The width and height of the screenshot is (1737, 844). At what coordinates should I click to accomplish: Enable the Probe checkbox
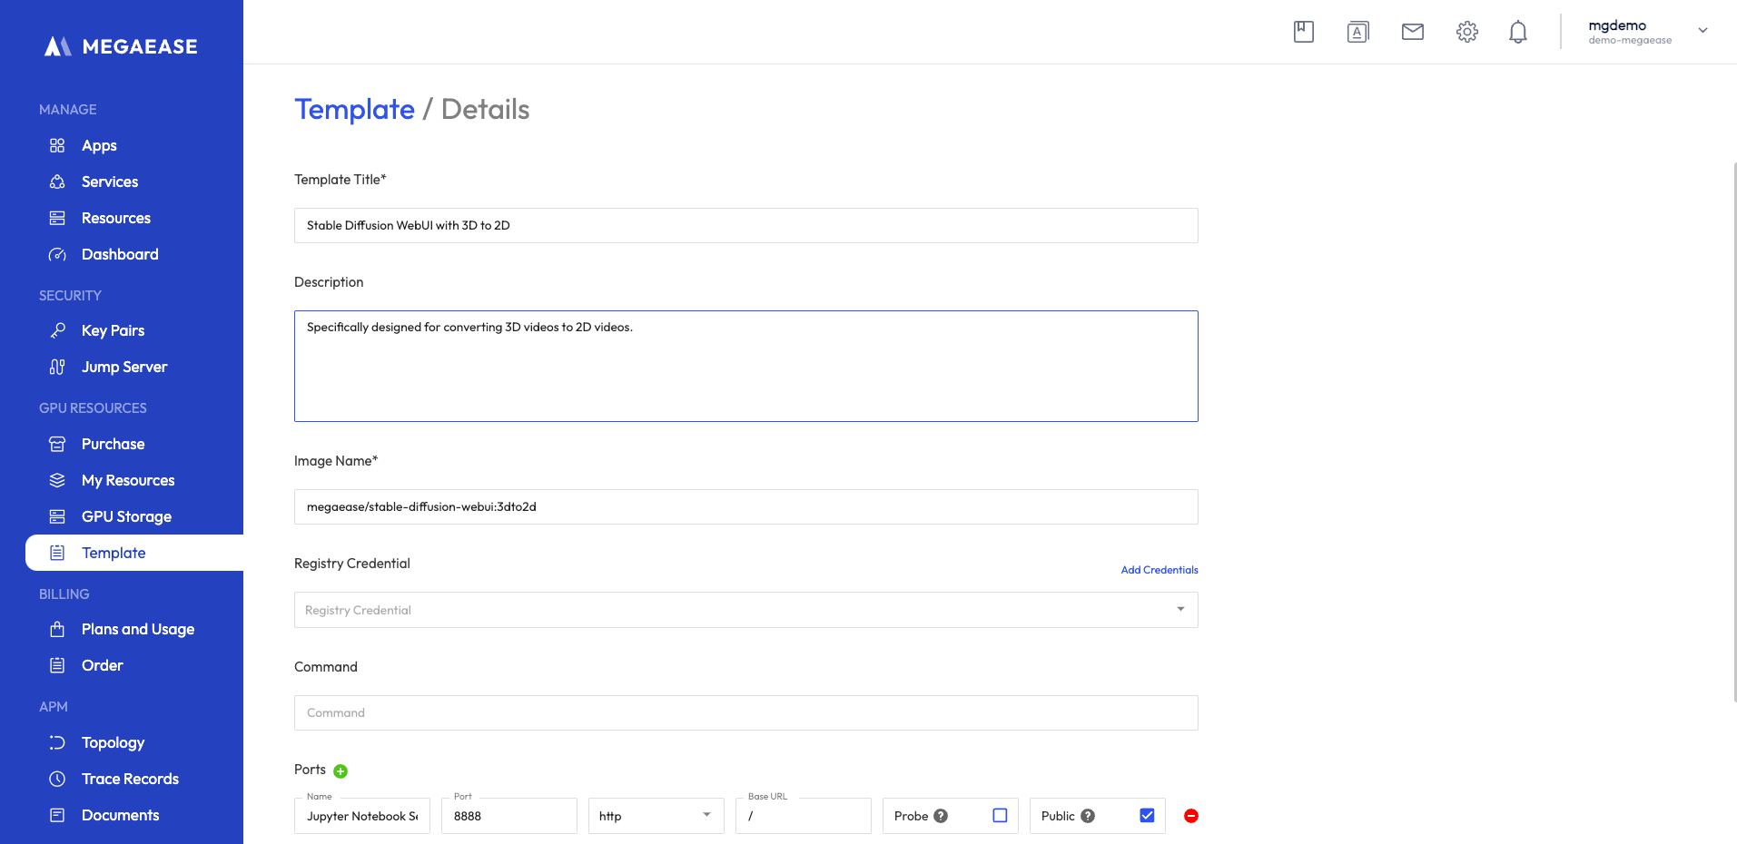(x=1000, y=816)
